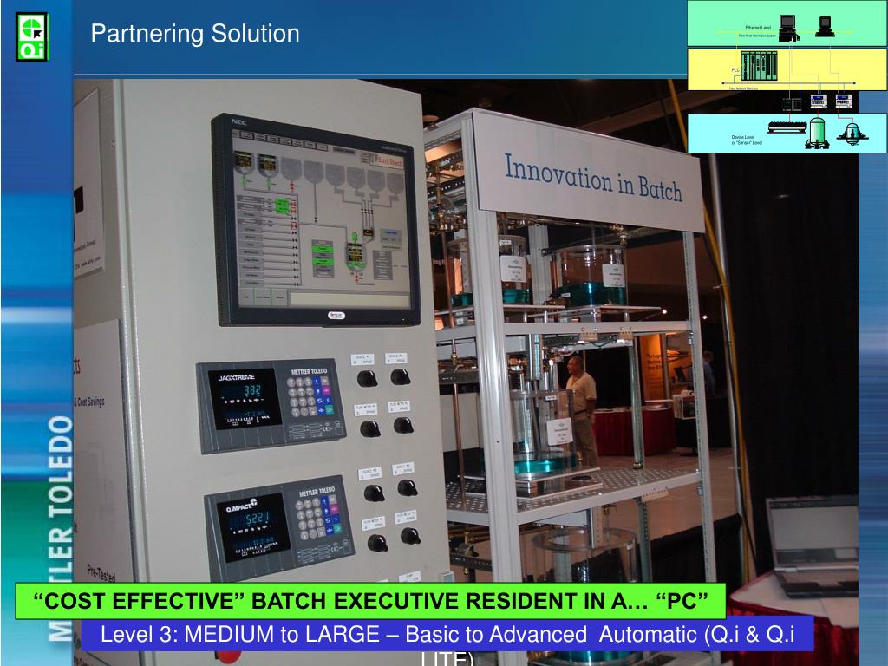Screen dimensions: 888x666
Task: Click the Q.i logo icon
Action: coord(32,36)
